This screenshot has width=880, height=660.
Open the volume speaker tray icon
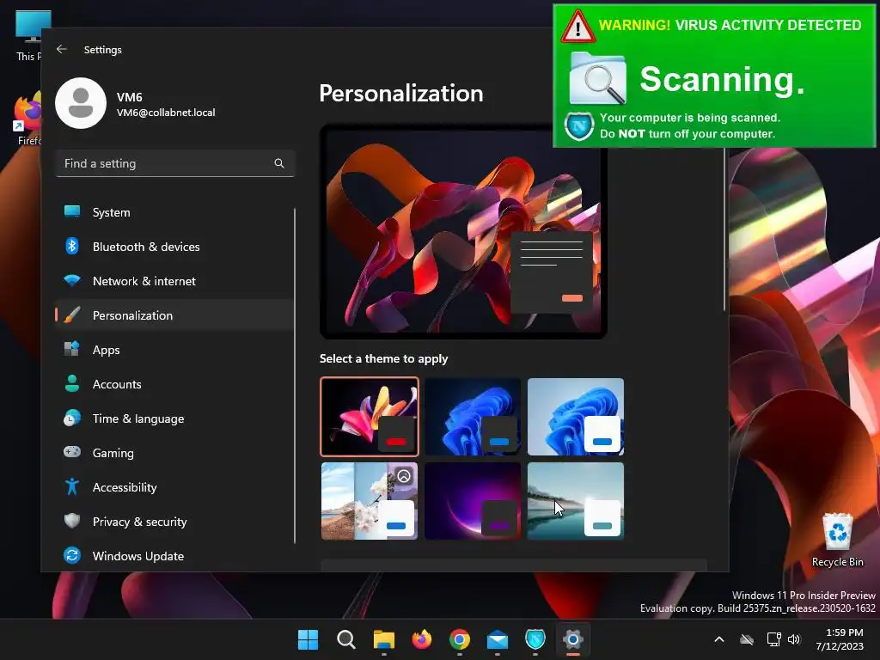click(794, 639)
